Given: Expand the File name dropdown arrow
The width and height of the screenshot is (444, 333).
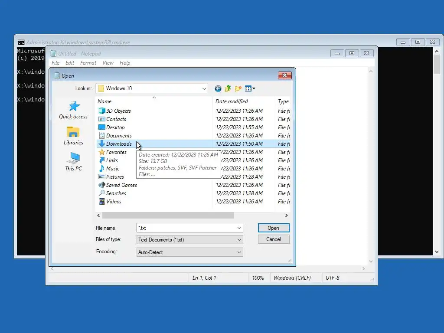Looking at the screenshot, I should point(239,228).
